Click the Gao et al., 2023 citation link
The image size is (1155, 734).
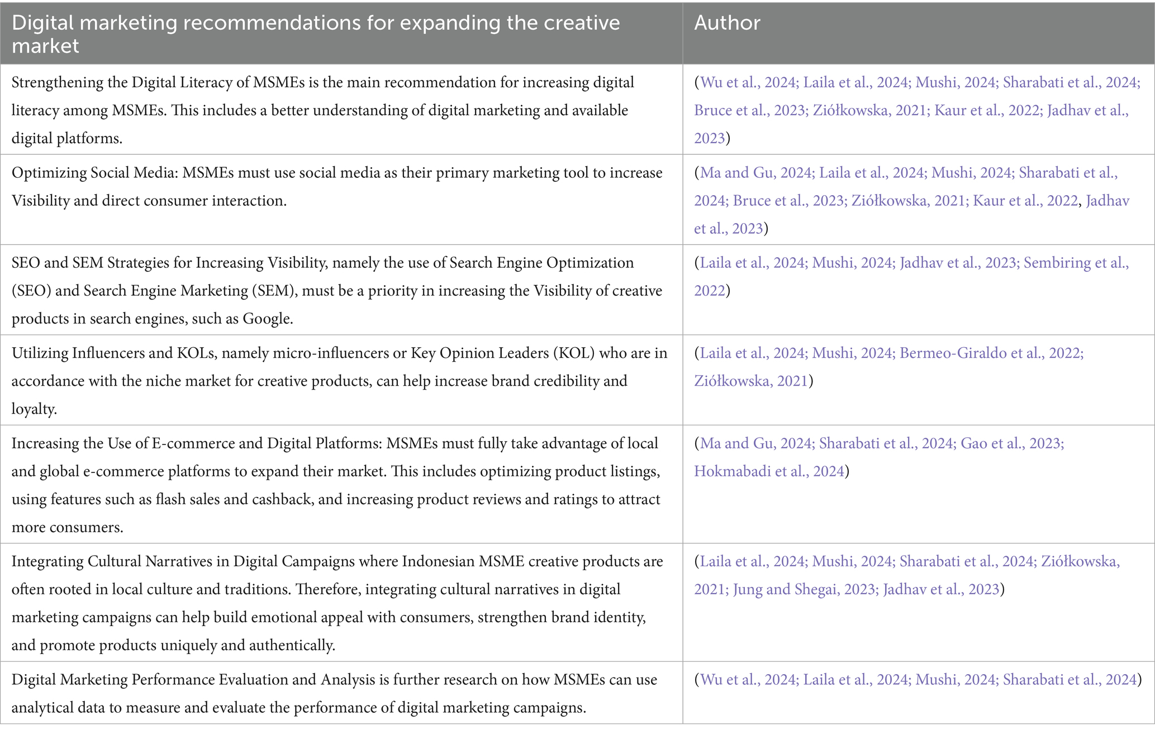[x=1011, y=443]
